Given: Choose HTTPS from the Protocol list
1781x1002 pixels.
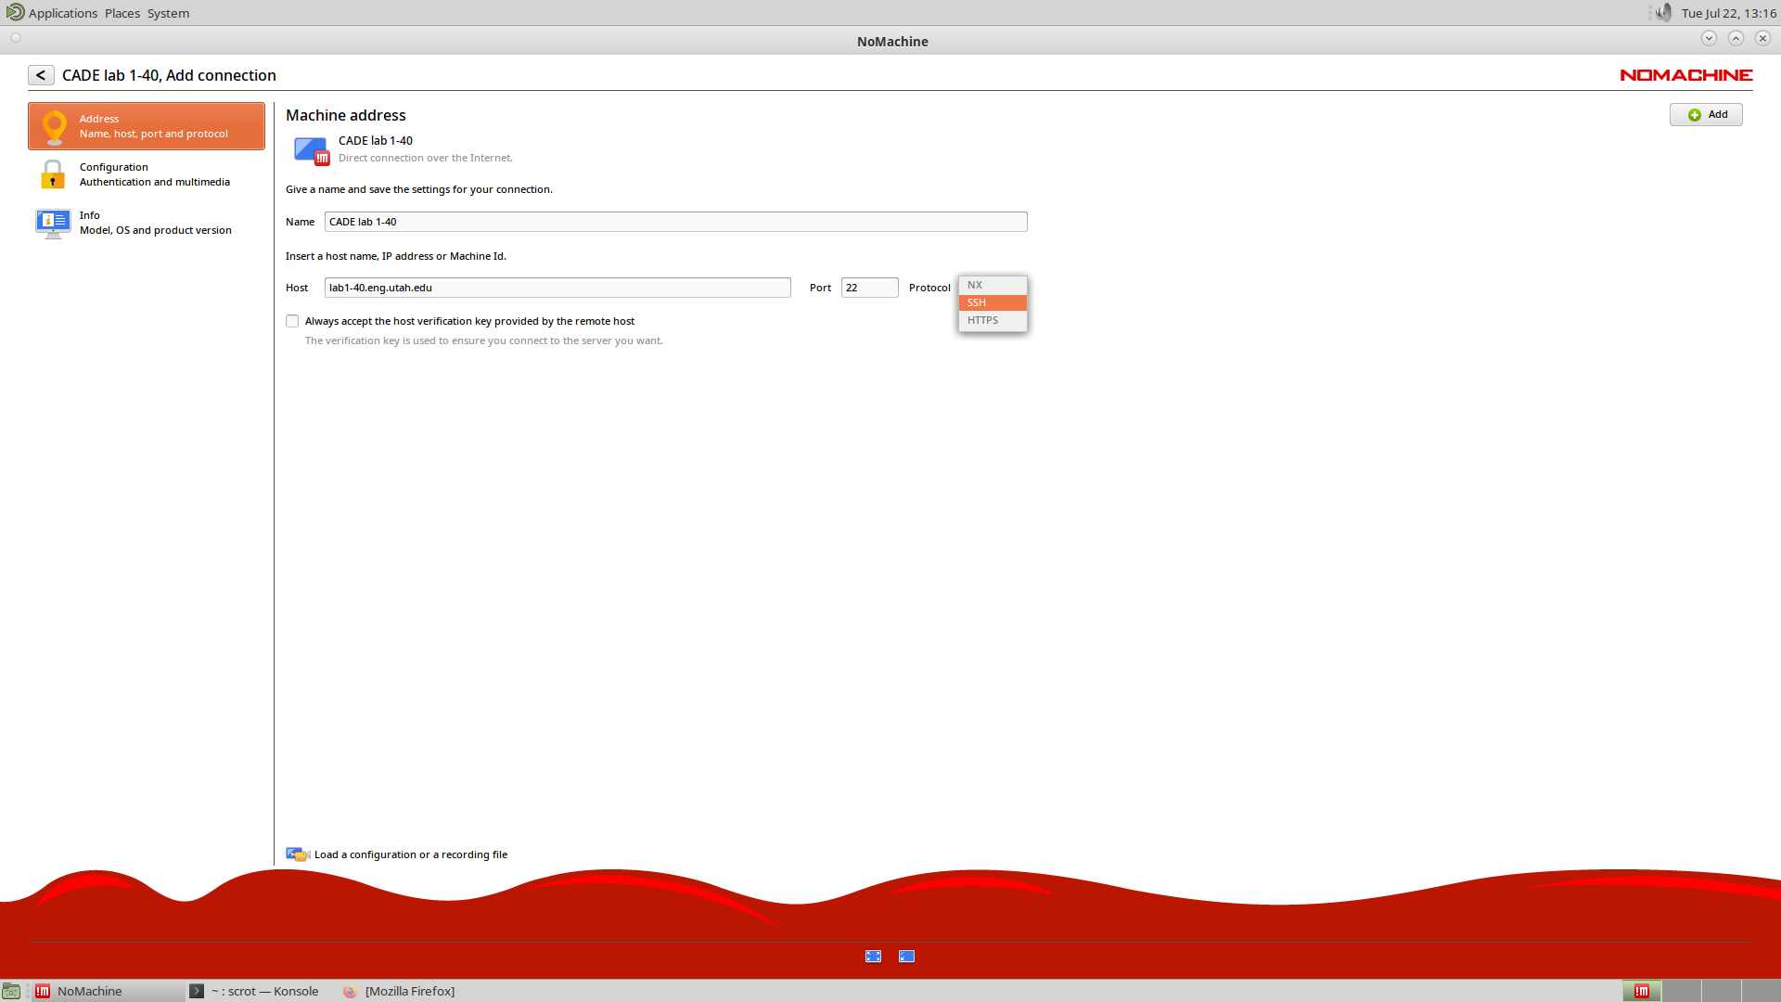Looking at the screenshot, I should pos(993,320).
